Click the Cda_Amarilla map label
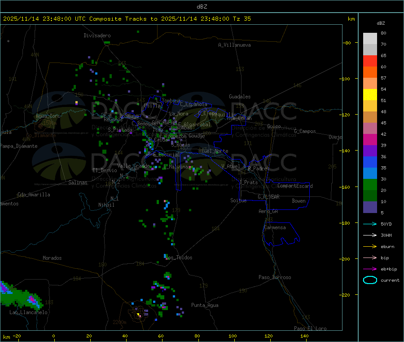 (x=34, y=195)
